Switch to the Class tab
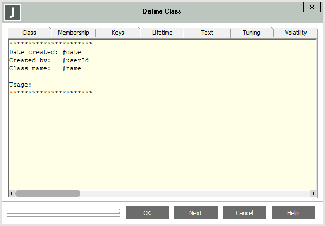Viewport: 325px width, 226px height. [x=29, y=33]
